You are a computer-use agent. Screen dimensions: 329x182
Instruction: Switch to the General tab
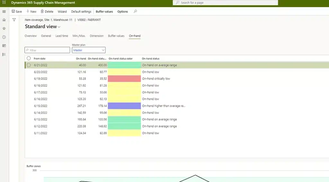point(46,36)
